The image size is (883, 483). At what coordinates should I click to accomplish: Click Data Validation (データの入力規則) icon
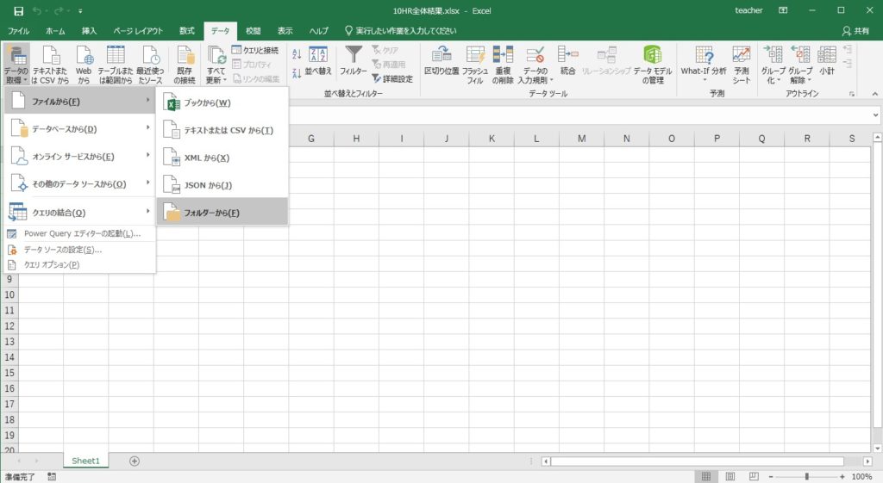[535, 65]
